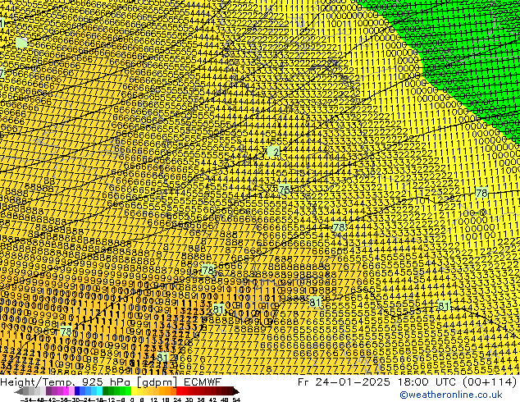Click the leftmost 78 height contour label
This screenshot has height=402, width=520.
click(66, 331)
